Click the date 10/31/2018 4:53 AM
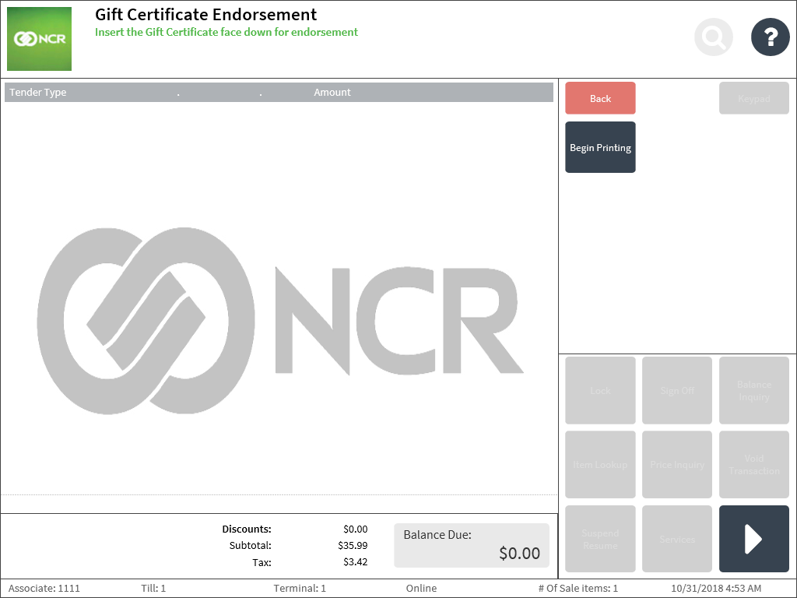 point(716,589)
